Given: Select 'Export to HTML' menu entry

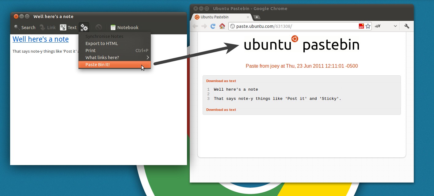Looking at the screenshot, I should pyautogui.click(x=115, y=43).
